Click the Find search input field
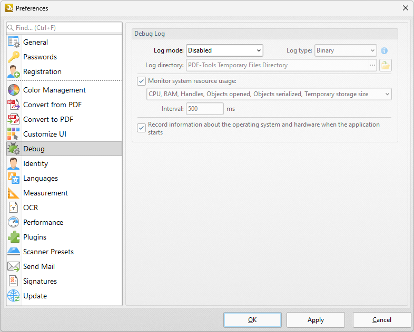This screenshot has height=332, width=414. 64,28
